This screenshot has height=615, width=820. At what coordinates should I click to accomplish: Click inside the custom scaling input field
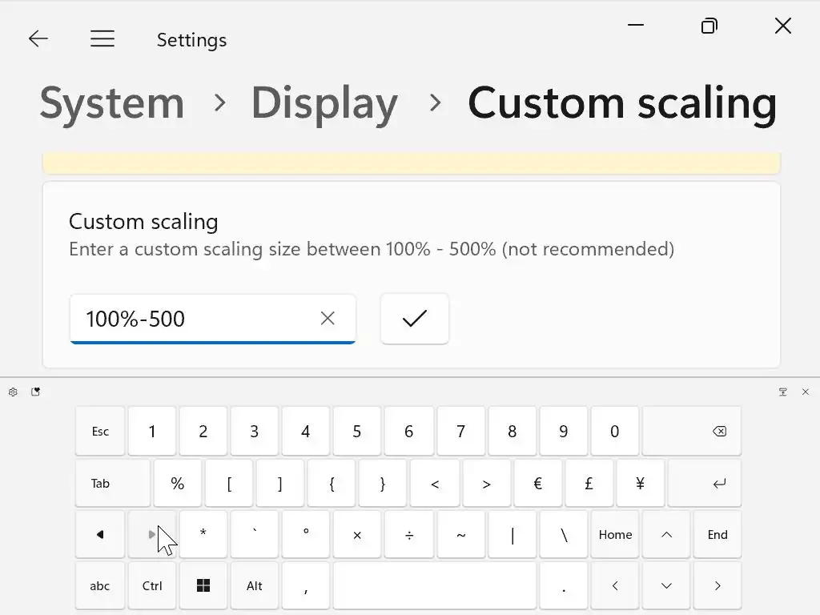(192, 319)
